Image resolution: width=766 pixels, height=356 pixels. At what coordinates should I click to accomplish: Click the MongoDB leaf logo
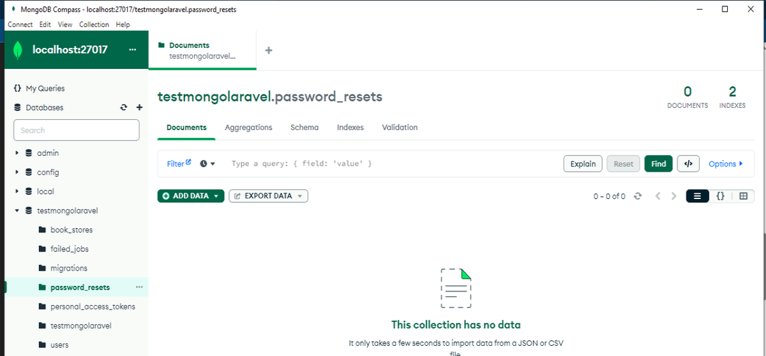coord(19,50)
